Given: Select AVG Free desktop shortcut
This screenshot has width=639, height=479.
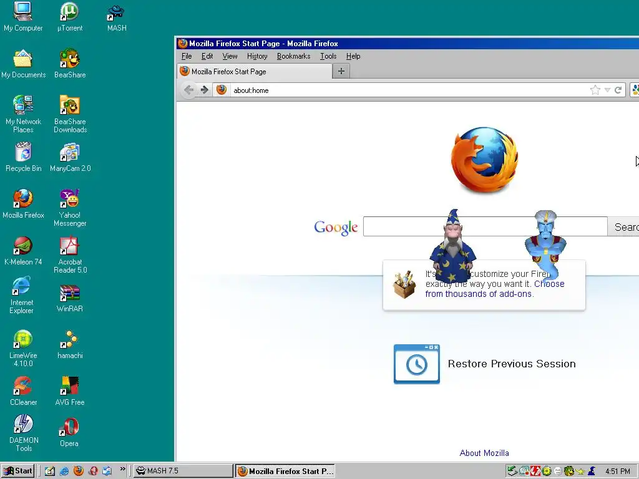Looking at the screenshot, I should pos(70,391).
